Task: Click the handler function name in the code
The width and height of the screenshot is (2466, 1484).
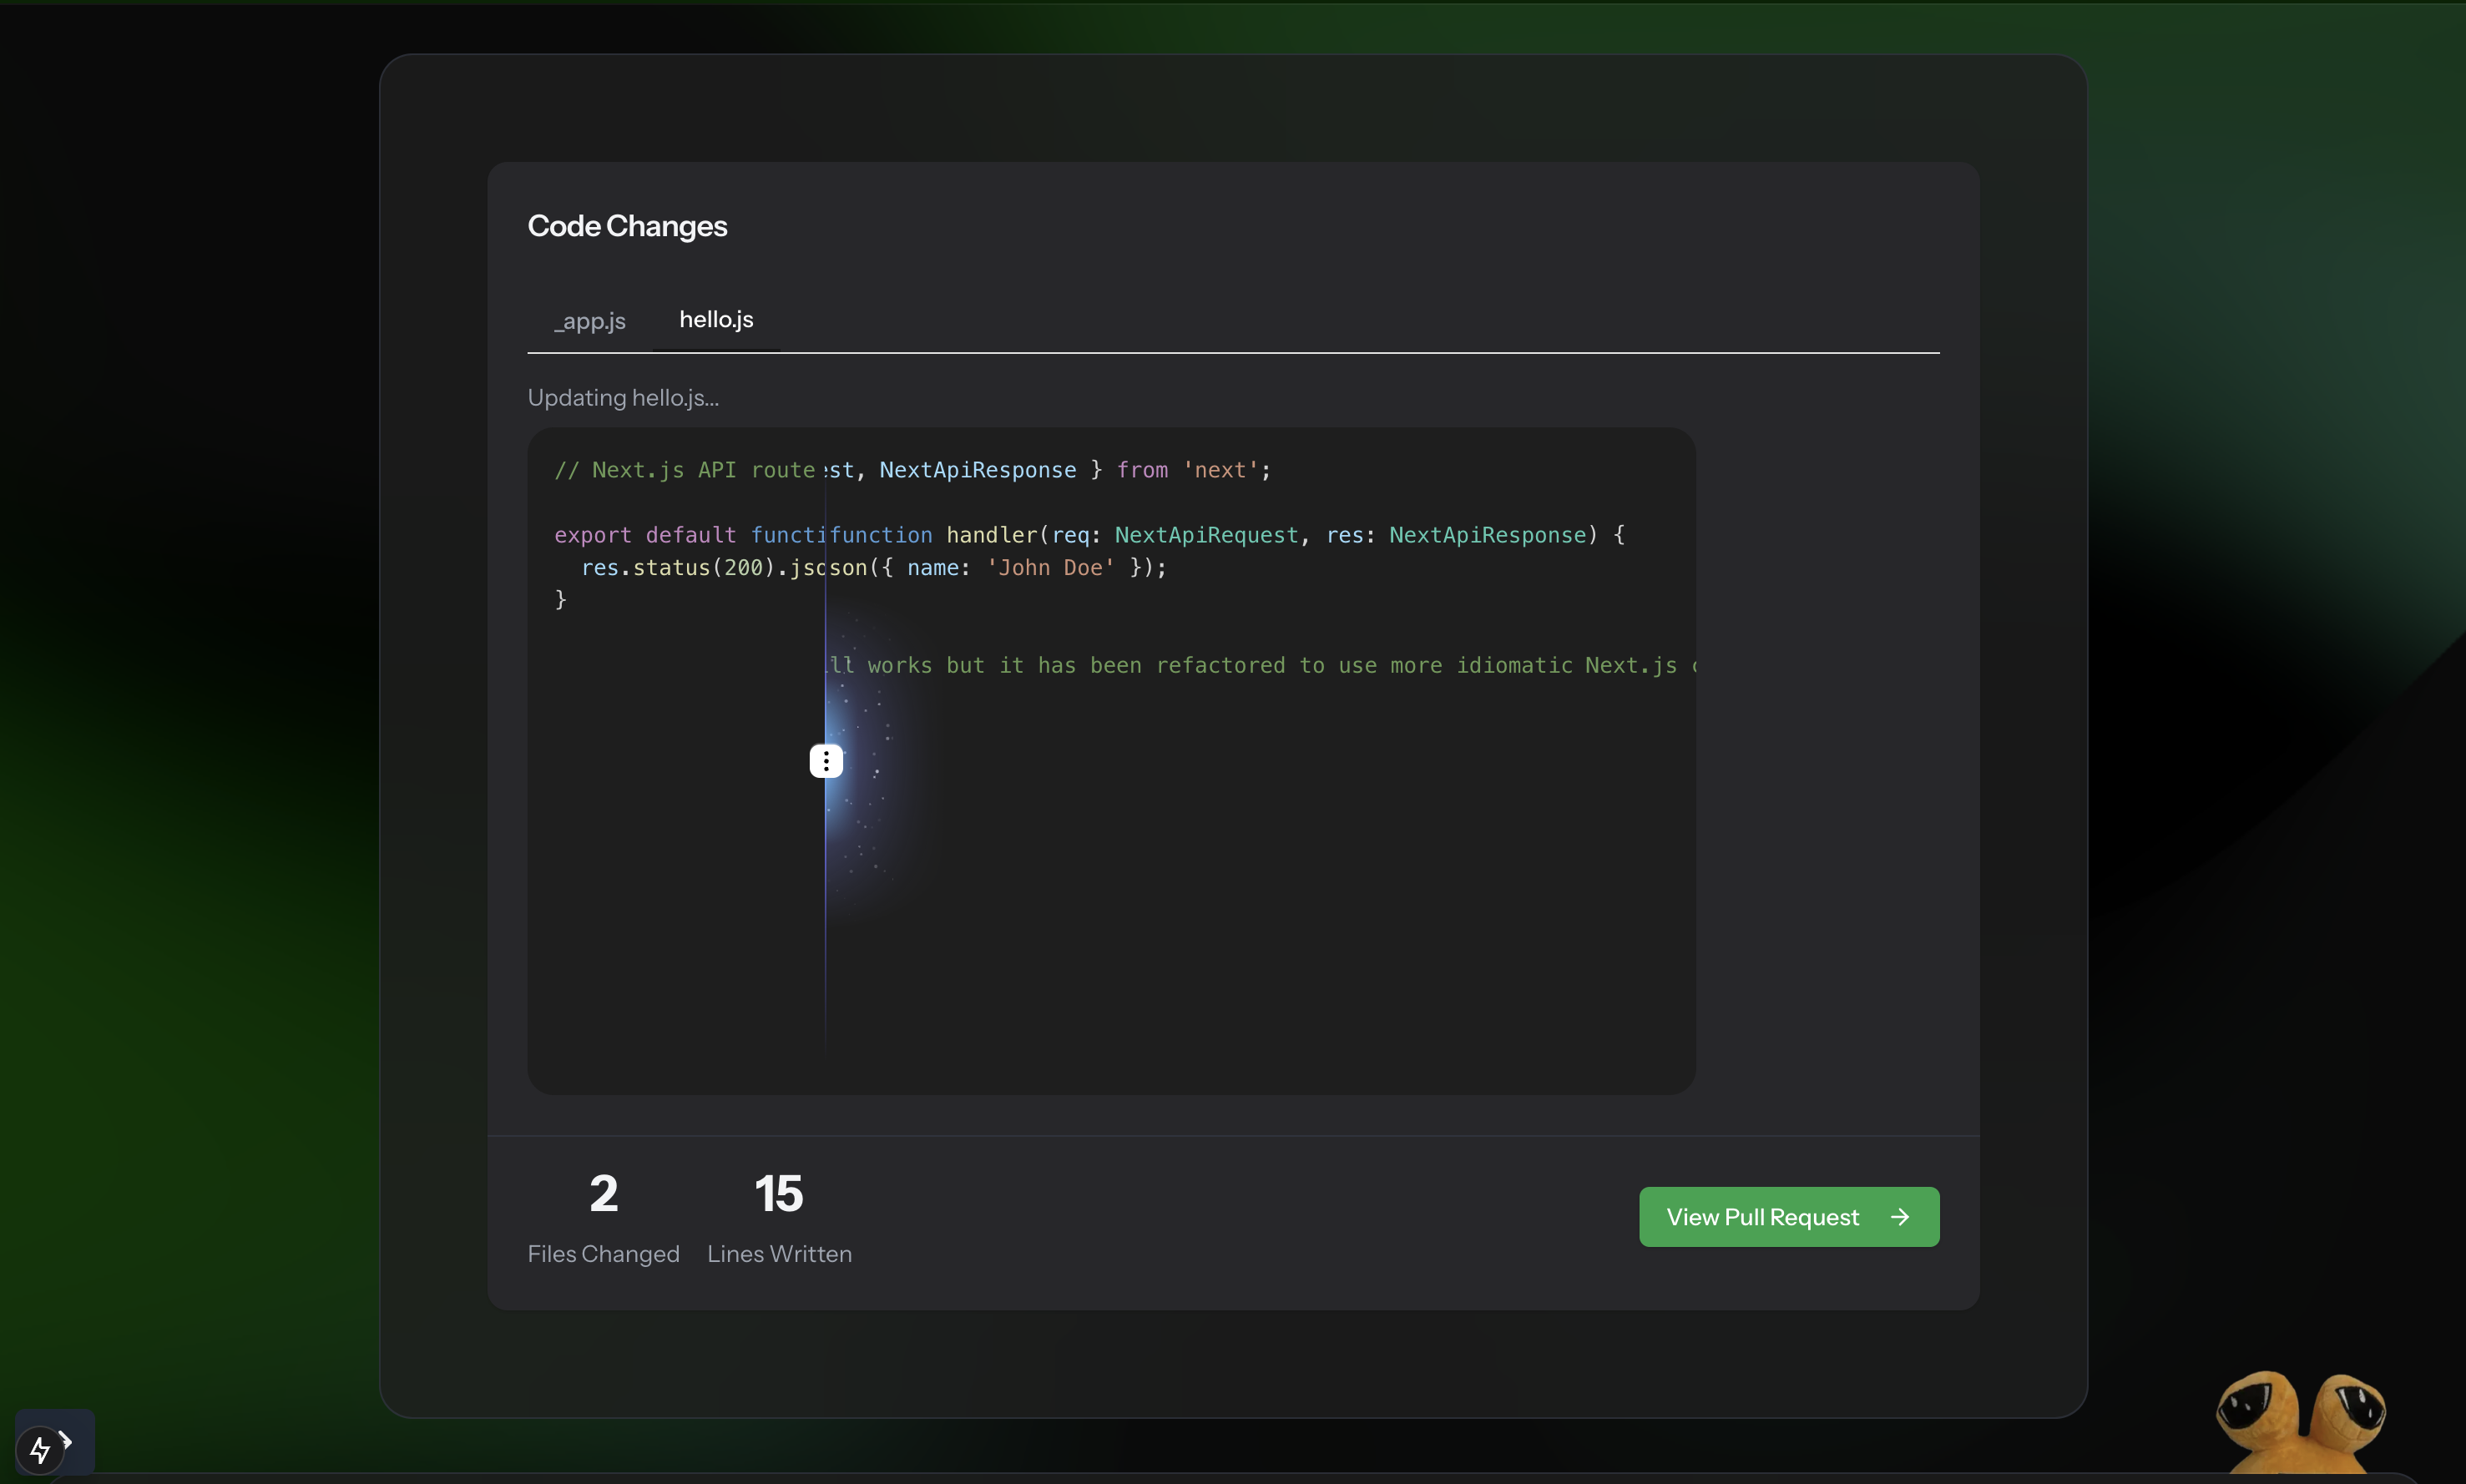Action: click(x=992, y=535)
